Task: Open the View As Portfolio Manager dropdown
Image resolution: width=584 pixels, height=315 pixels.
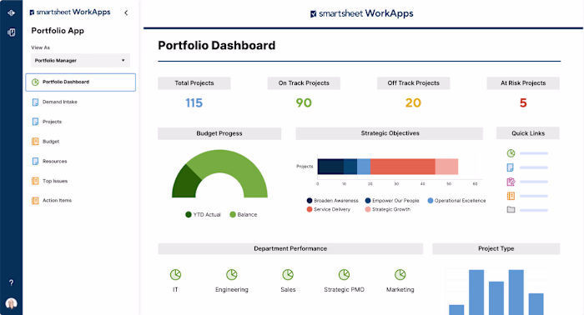Action: pyautogui.click(x=80, y=60)
